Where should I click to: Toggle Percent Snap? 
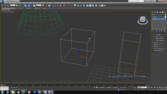tap(58, 5)
